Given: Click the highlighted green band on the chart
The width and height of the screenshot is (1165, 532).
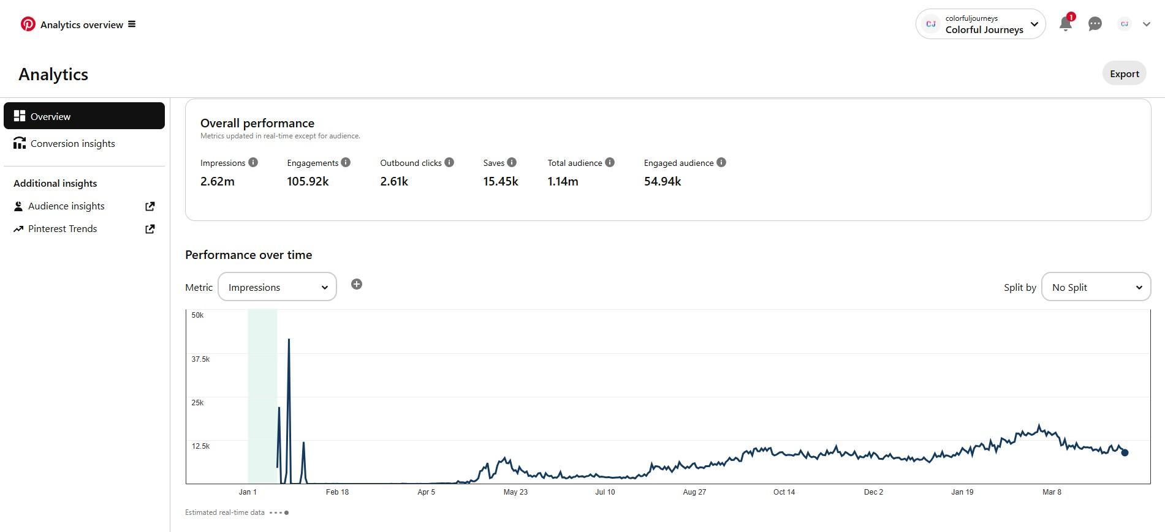Looking at the screenshot, I should coord(262,396).
